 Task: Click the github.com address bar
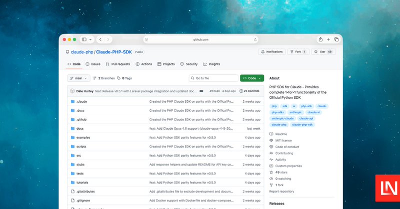[201, 39]
